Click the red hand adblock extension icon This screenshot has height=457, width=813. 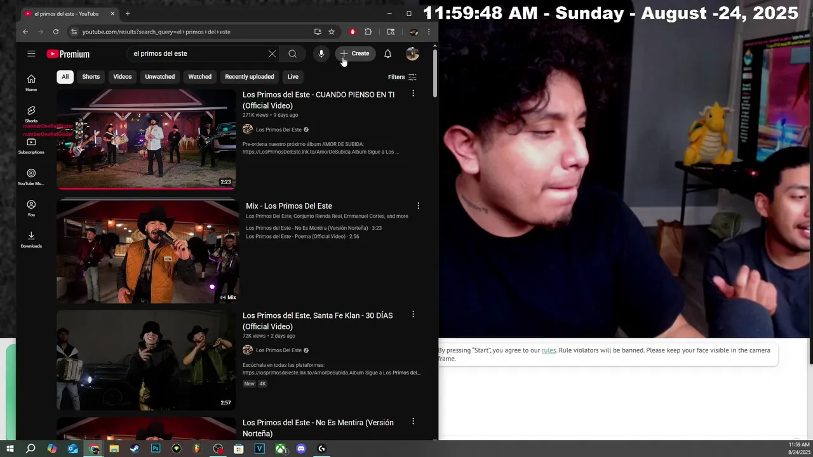tap(353, 32)
